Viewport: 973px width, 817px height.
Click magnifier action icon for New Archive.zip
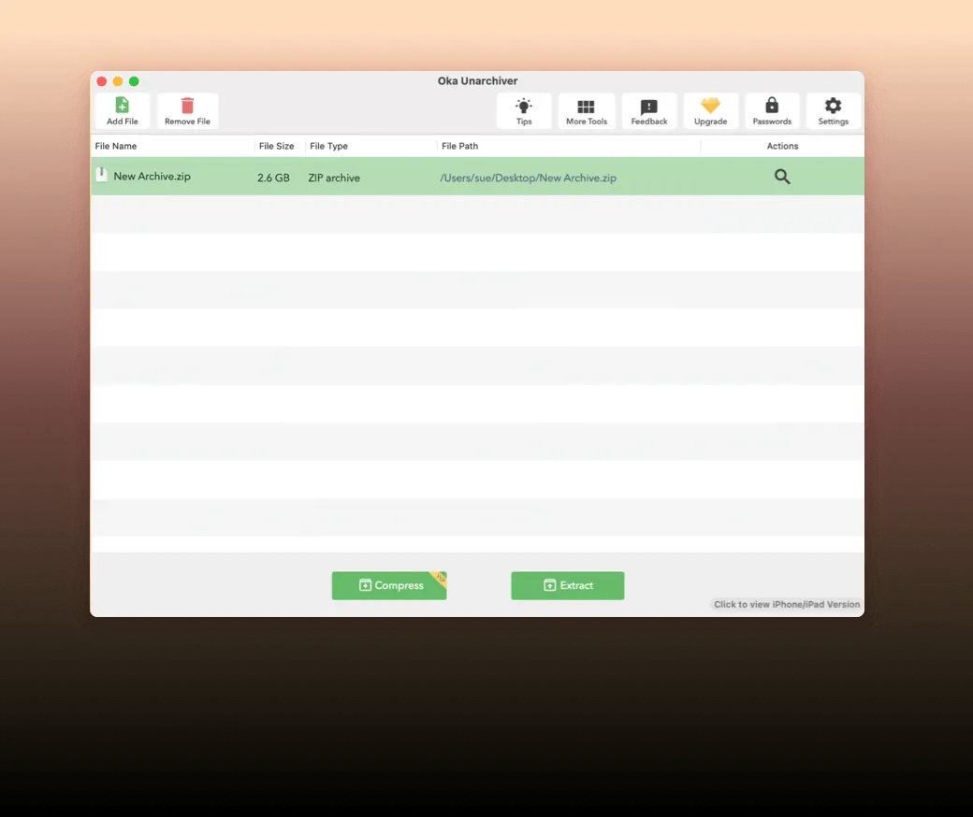click(x=782, y=177)
